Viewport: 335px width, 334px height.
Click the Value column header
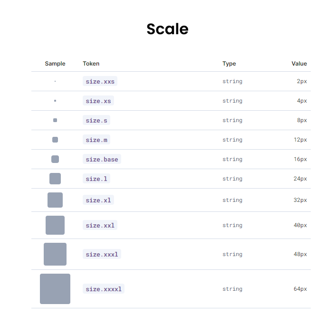click(299, 64)
